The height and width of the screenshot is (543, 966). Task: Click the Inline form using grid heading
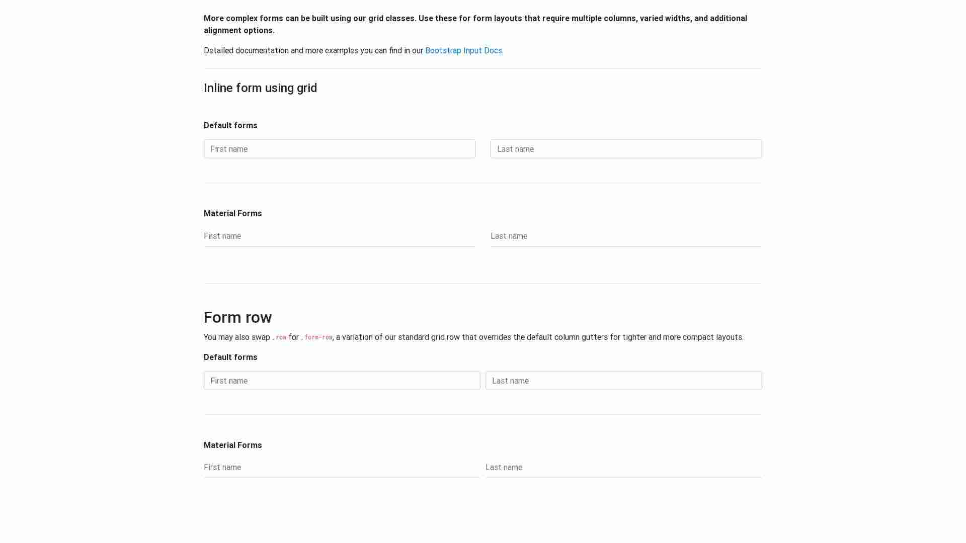pos(260,88)
